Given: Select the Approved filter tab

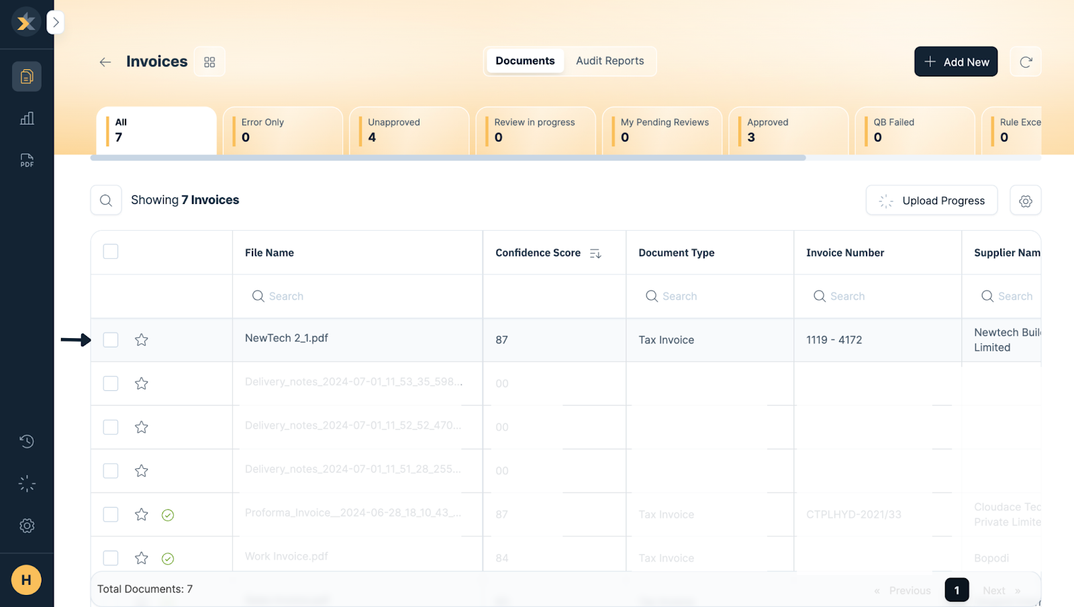Looking at the screenshot, I should 788,131.
